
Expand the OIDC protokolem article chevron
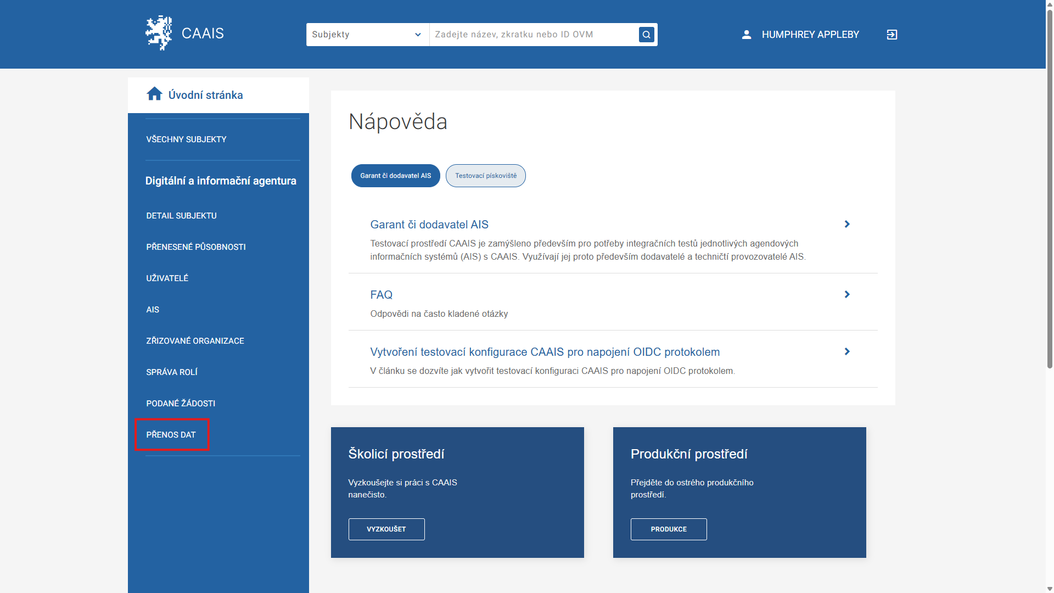point(846,351)
